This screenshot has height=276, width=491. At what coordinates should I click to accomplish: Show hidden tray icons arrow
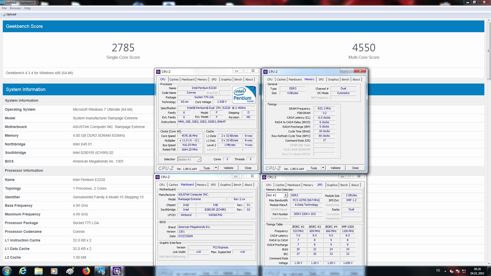click(x=445, y=271)
